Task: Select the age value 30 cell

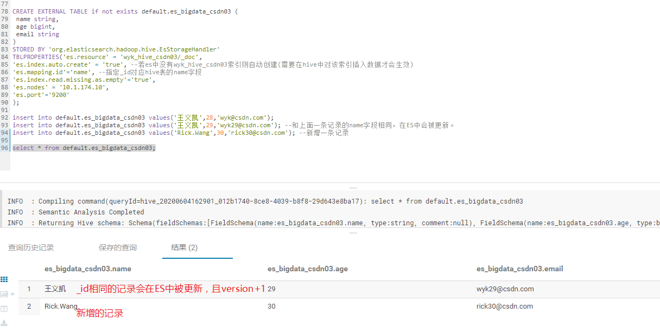Action: 271,306
